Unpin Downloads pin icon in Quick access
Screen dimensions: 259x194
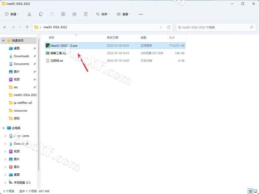[x=35, y=56]
